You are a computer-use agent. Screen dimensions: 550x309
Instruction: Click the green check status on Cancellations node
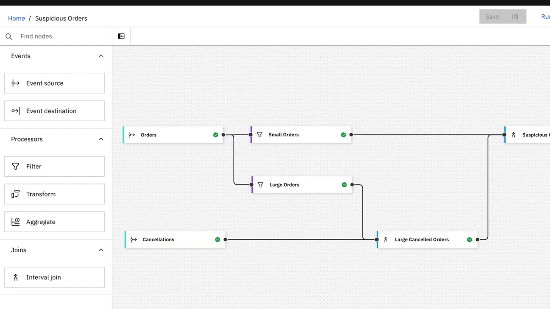[x=218, y=239]
